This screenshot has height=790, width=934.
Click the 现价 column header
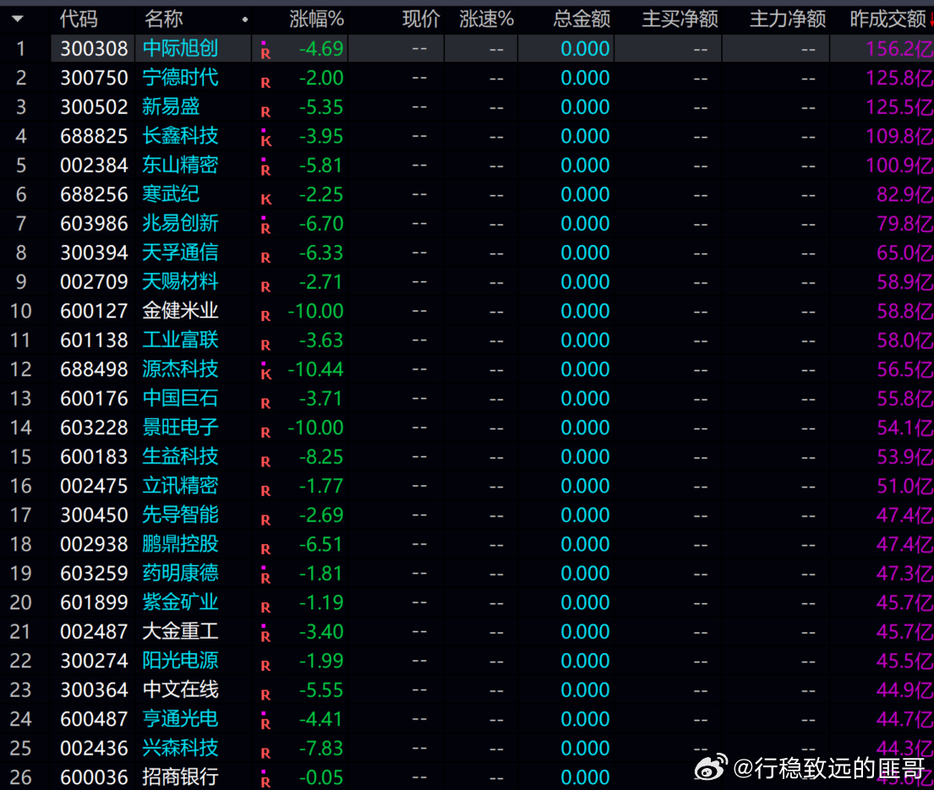click(421, 19)
